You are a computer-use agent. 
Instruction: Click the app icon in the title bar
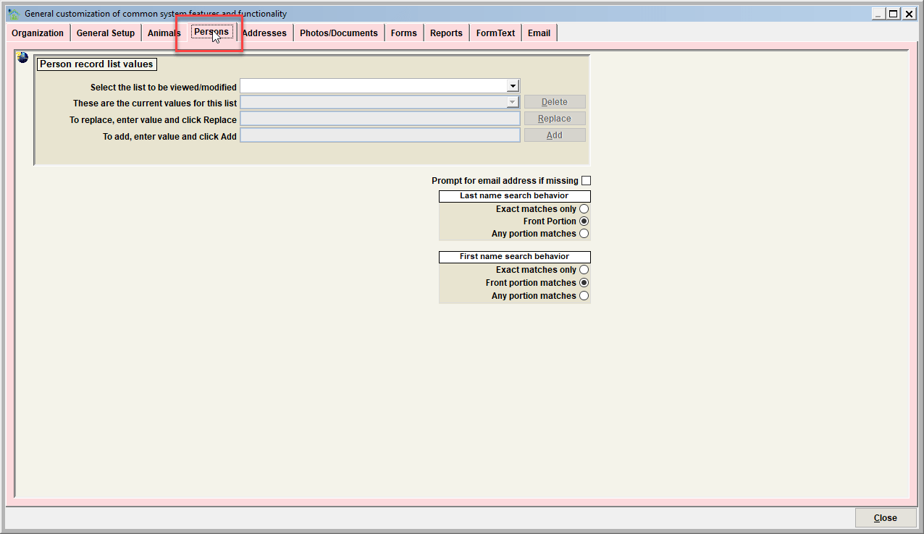coord(13,14)
